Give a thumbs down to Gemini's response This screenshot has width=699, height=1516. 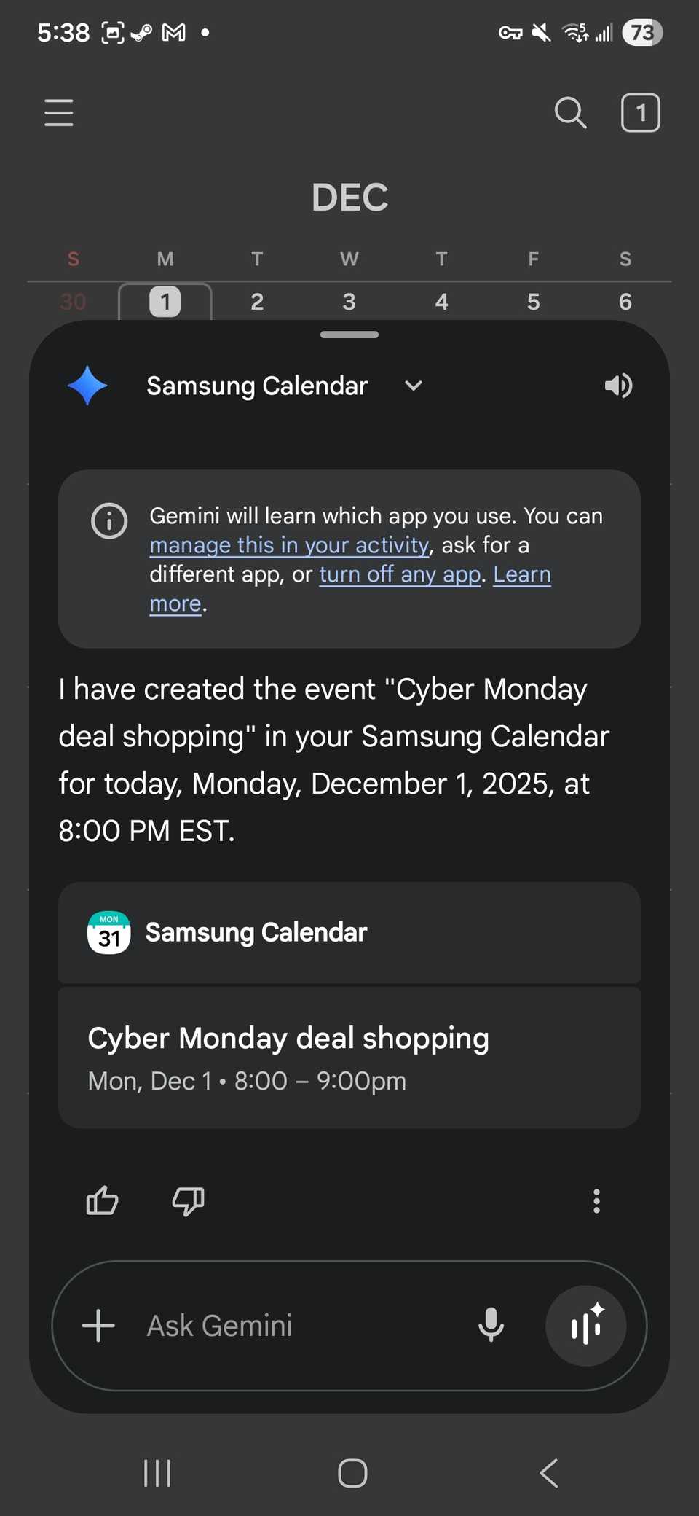188,1200
